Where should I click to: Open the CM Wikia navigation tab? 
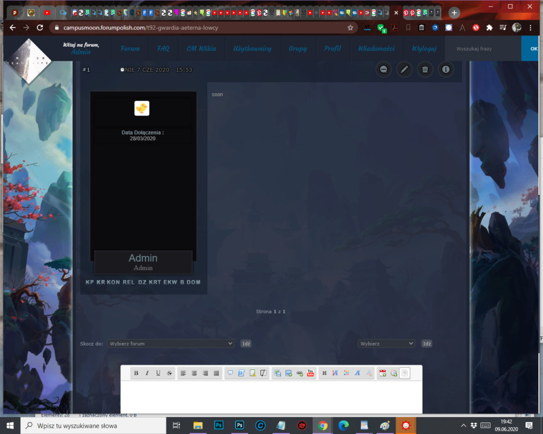pos(201,48)
